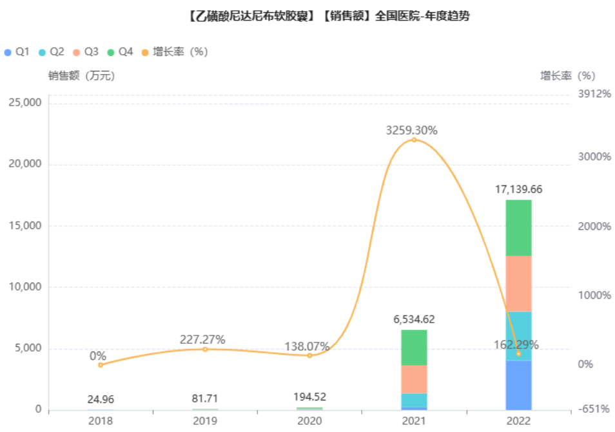
Task: Click the 17,139.66 total label
Action: click(518, 190)
